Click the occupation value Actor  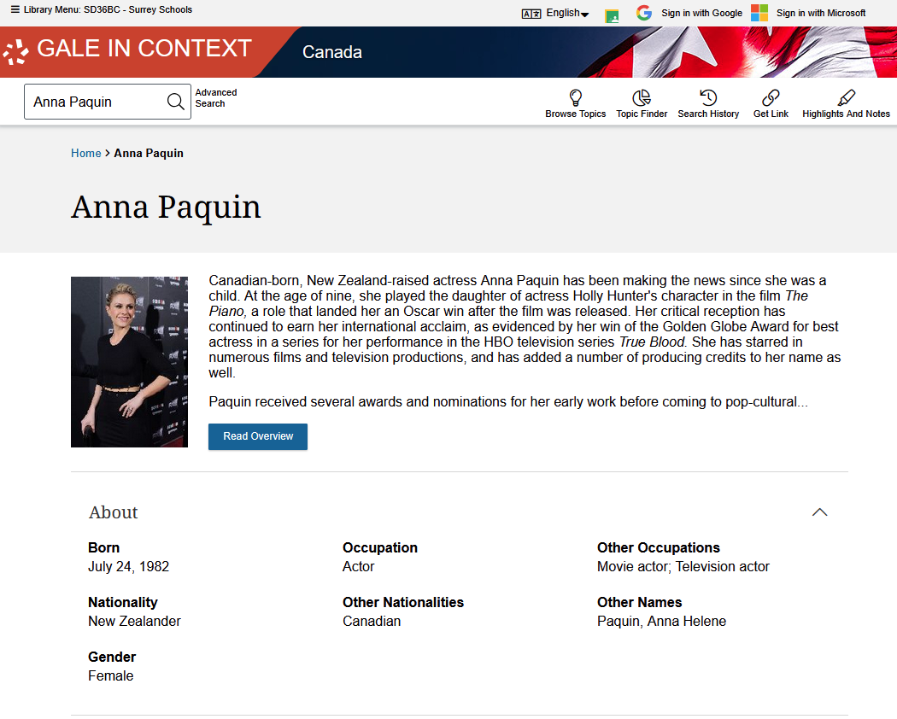click(359, 566)
